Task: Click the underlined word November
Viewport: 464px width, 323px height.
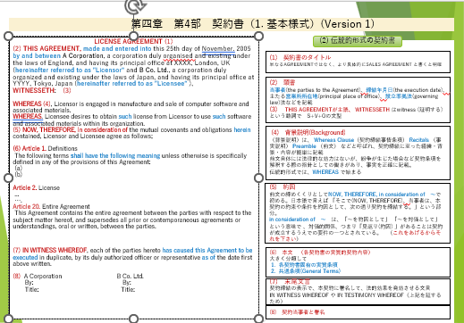Action: (218, 48)
